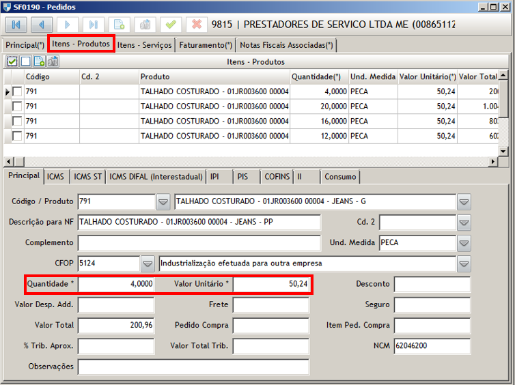Image resolution: width=515 pixels, height=385 pixels.
Task: Open the Código / Produto code dropdown
Action: [163, 202]
